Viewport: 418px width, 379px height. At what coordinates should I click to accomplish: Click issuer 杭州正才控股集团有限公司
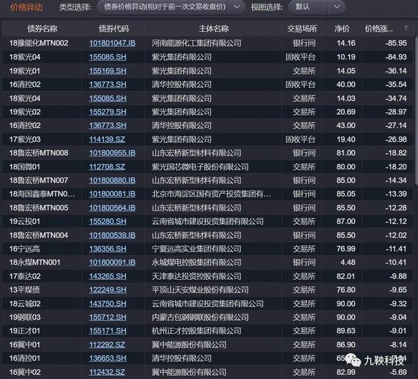tap(197, 331)
